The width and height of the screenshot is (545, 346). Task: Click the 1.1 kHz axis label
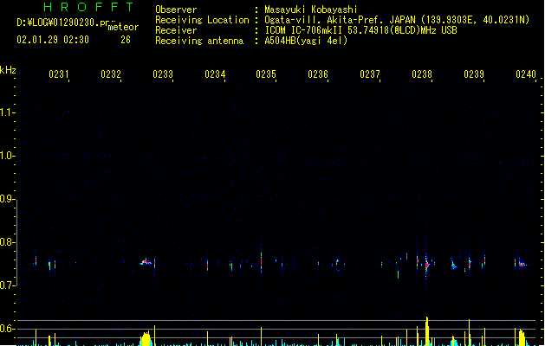(x=7, y=112)
